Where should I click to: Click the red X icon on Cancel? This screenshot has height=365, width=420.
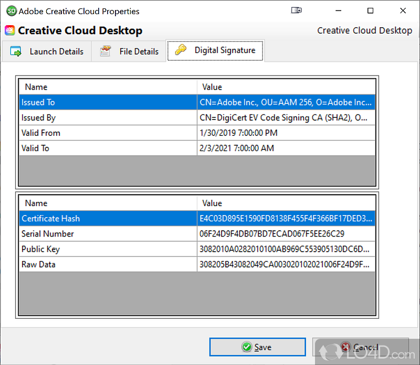click(345, 347)
